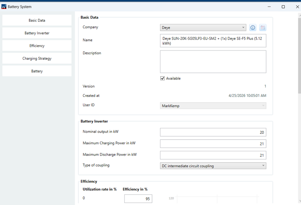The width and height of the screenshot is (301, 205).
Task: Open the company table list icon
Action: (x=263, y=28)
